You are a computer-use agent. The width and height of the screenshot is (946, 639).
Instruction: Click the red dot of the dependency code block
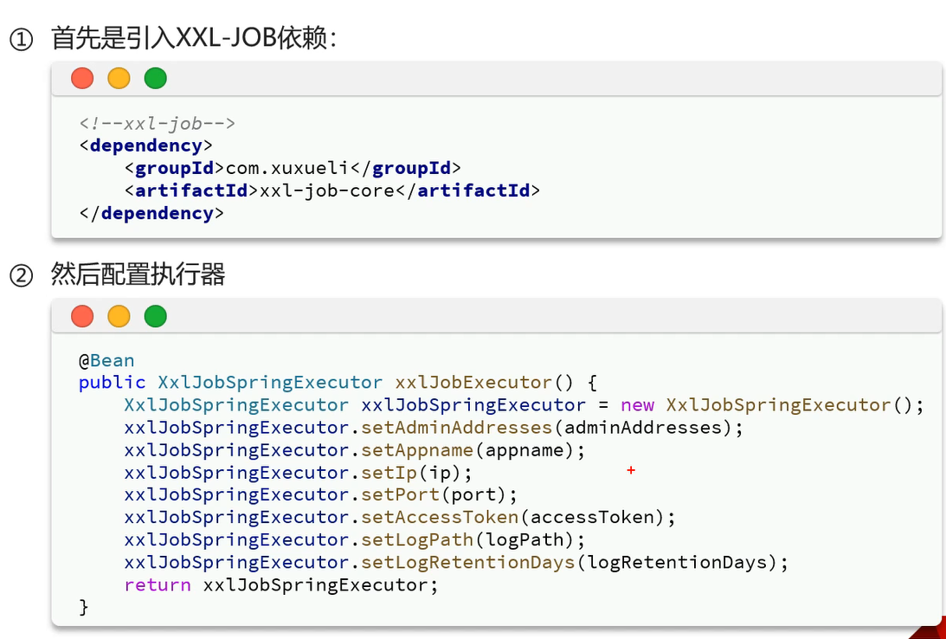point(82,79)
